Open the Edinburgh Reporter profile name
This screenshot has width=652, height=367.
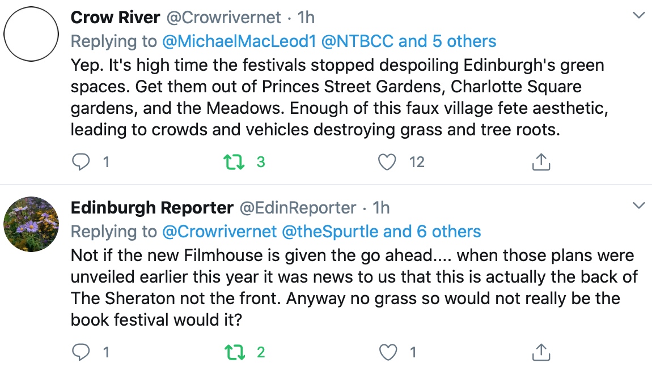[x=152, y=208]
